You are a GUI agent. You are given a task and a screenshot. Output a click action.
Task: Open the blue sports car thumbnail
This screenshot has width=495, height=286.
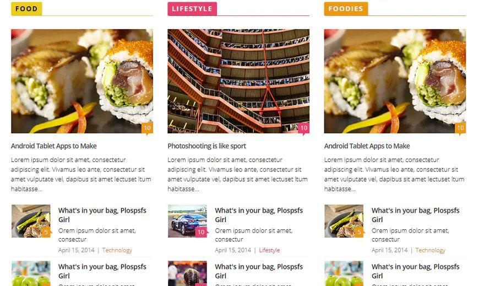[x=188, y=221]
